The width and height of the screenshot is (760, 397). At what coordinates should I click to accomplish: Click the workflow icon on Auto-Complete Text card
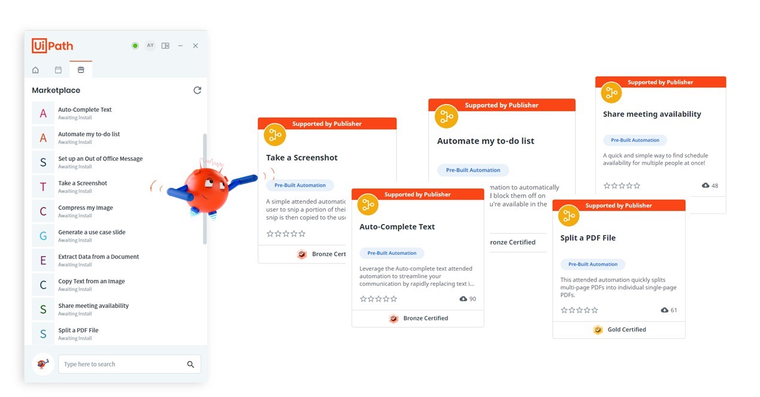click(x=368, y=204)
